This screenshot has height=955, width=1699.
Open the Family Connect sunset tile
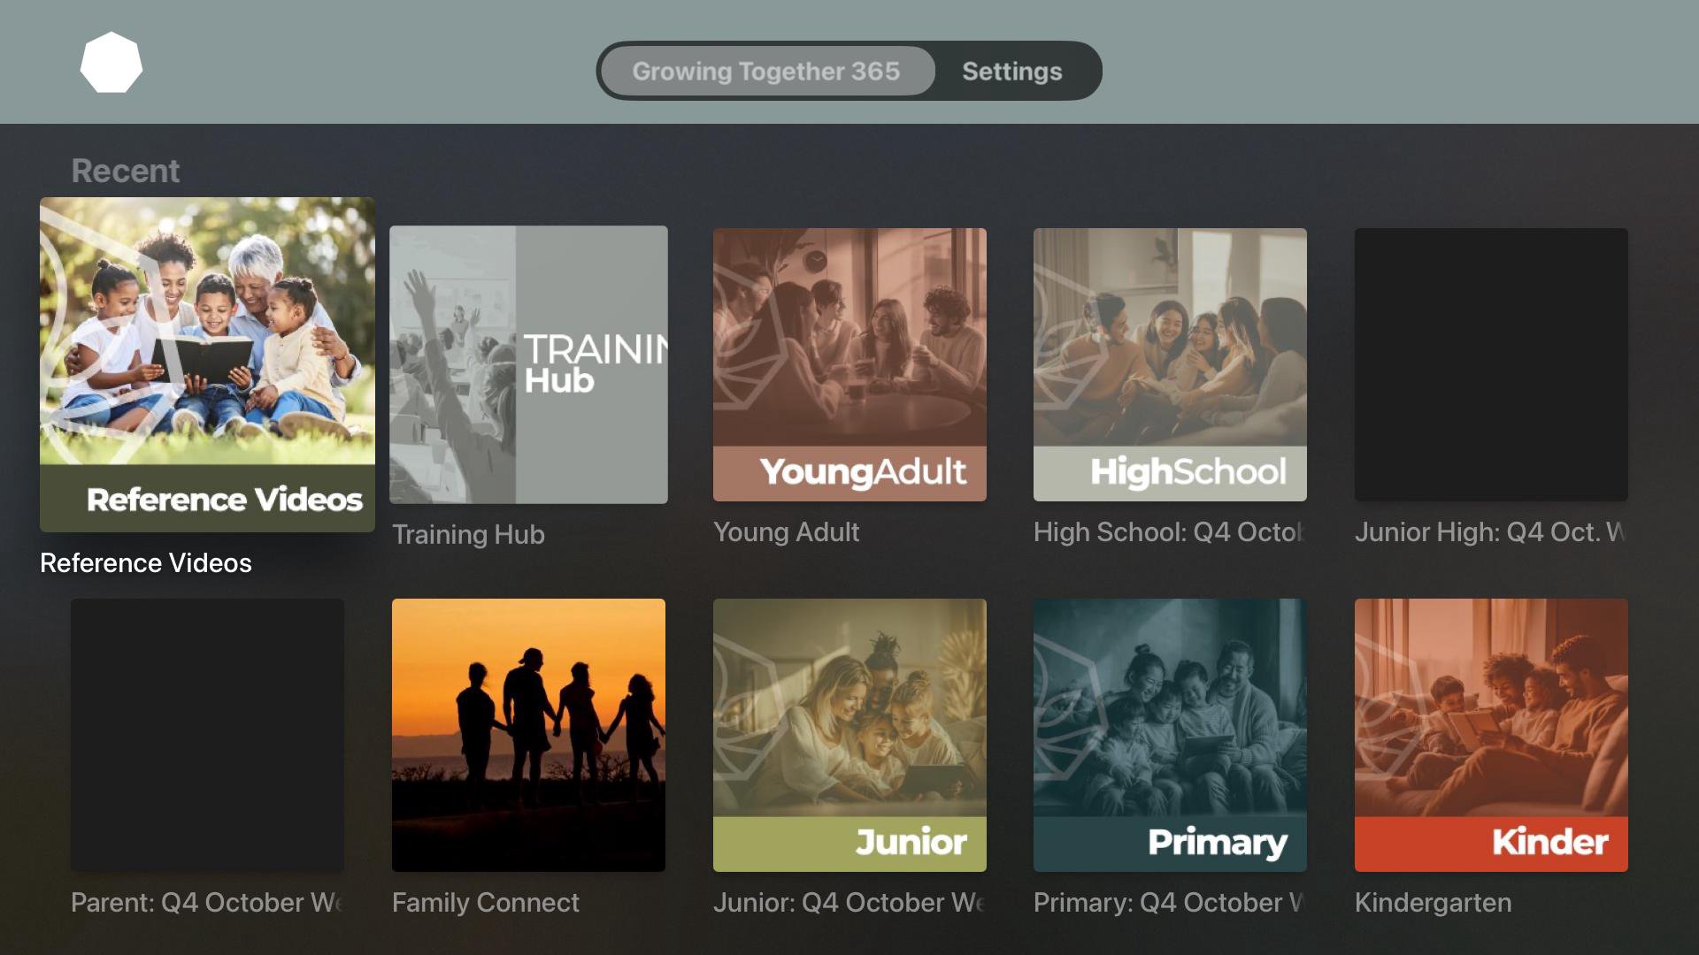[x=528, y=735]
